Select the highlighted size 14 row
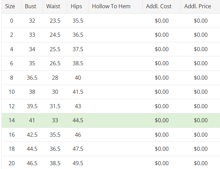 (x=110, y=121)
